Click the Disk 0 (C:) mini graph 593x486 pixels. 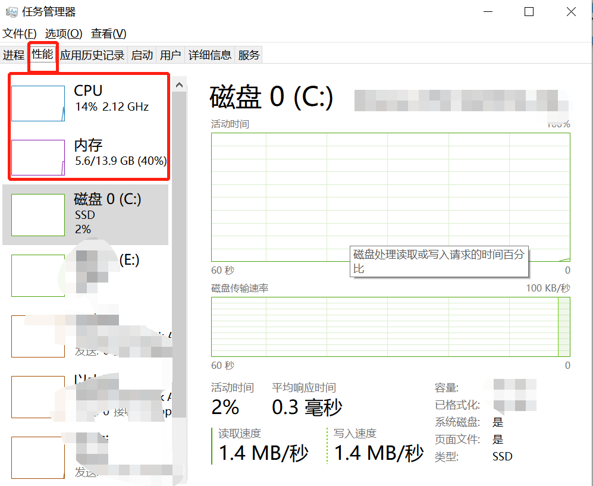coord(38,215)
